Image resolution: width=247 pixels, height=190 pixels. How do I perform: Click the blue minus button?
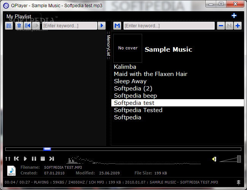(221, 26)
